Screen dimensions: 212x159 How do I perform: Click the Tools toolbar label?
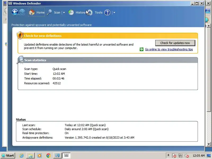(99, 12)
